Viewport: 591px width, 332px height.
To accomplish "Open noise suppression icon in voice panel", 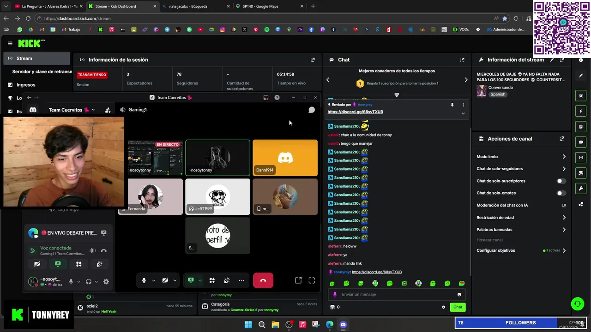I will [x=92, y=250].
